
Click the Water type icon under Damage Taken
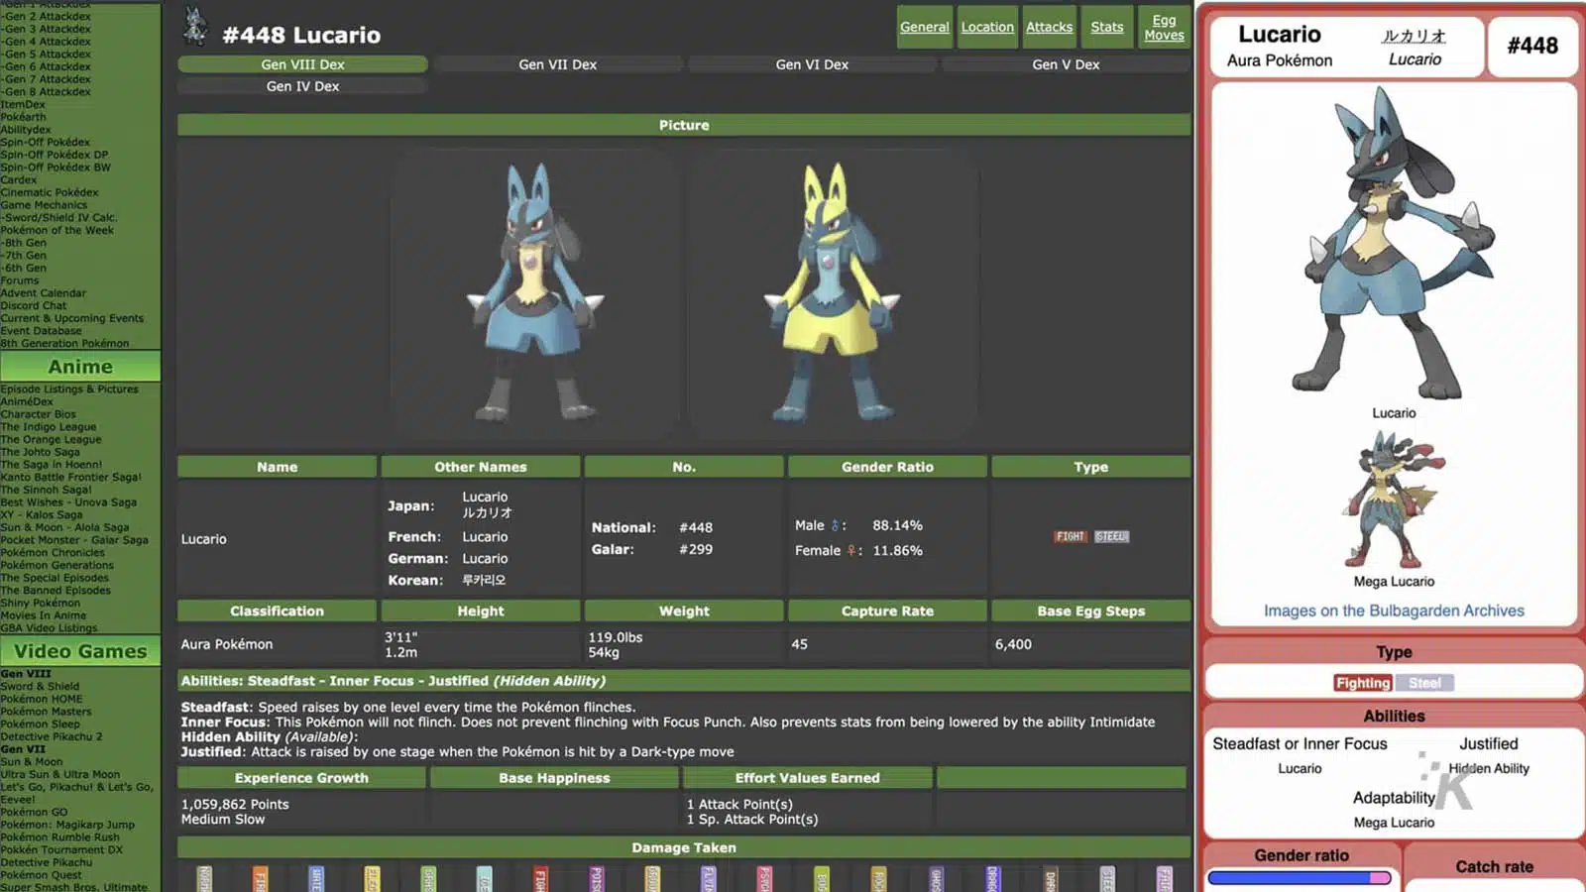coord(316,879)
